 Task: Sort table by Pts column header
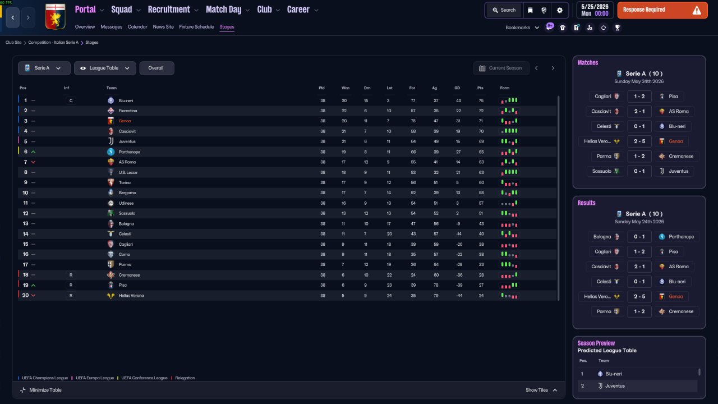(480, 88)
